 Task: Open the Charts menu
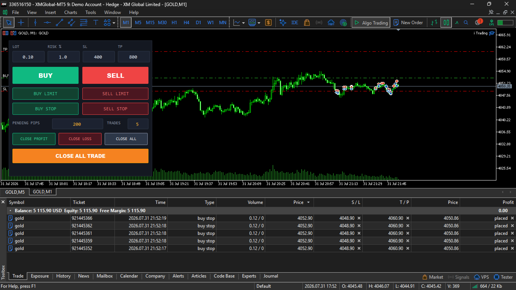click(71, 12)
